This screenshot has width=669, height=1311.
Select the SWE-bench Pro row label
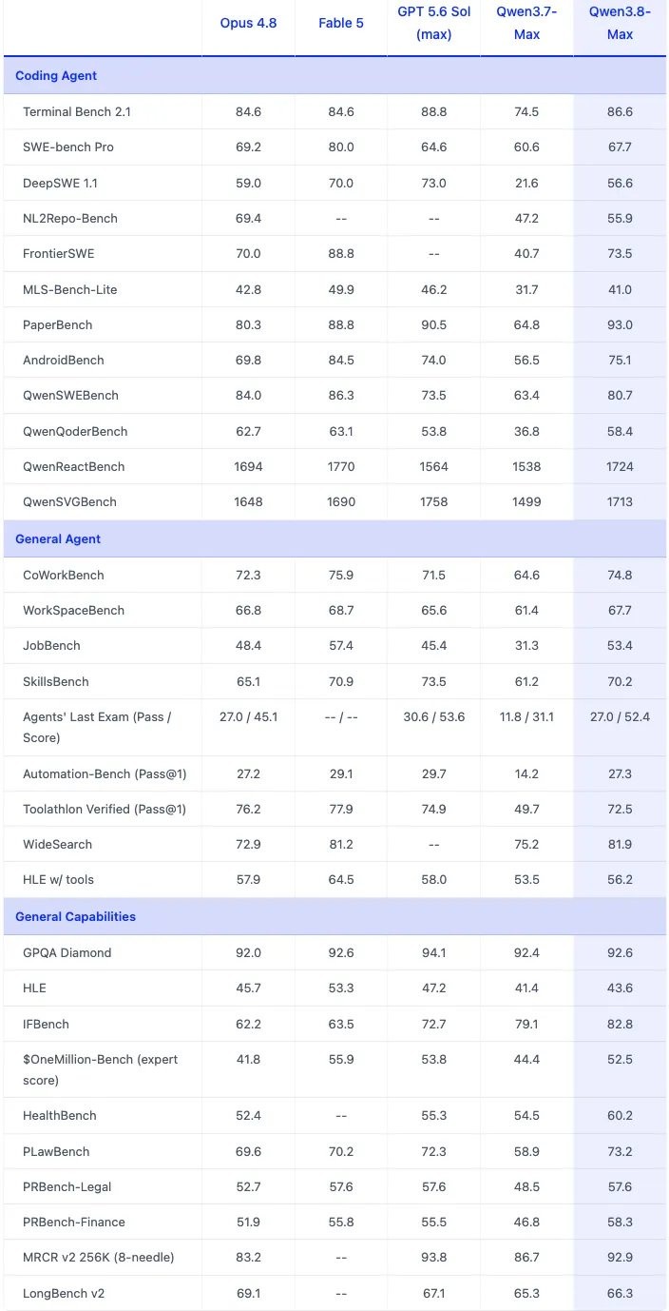point(67,147)
